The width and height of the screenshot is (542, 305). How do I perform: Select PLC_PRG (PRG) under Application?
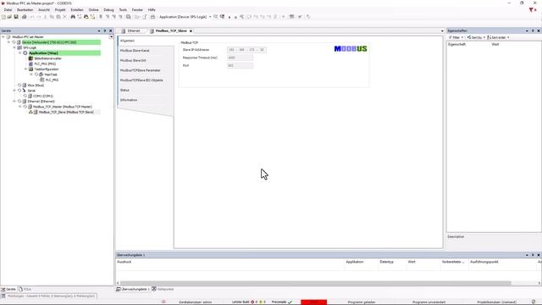tap(45, 64)
